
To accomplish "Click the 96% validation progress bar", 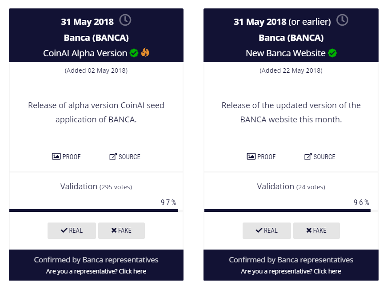I will pos(287,211).
